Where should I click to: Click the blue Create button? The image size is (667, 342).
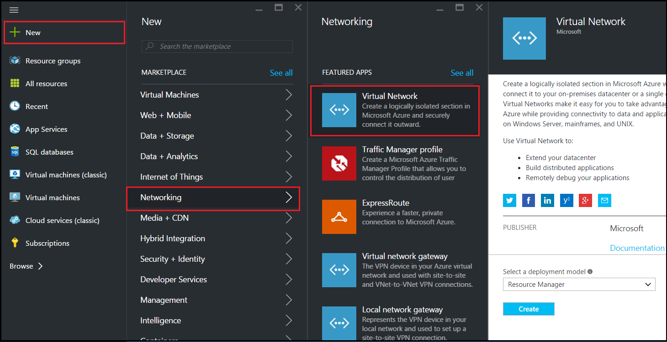coord(529,309)
